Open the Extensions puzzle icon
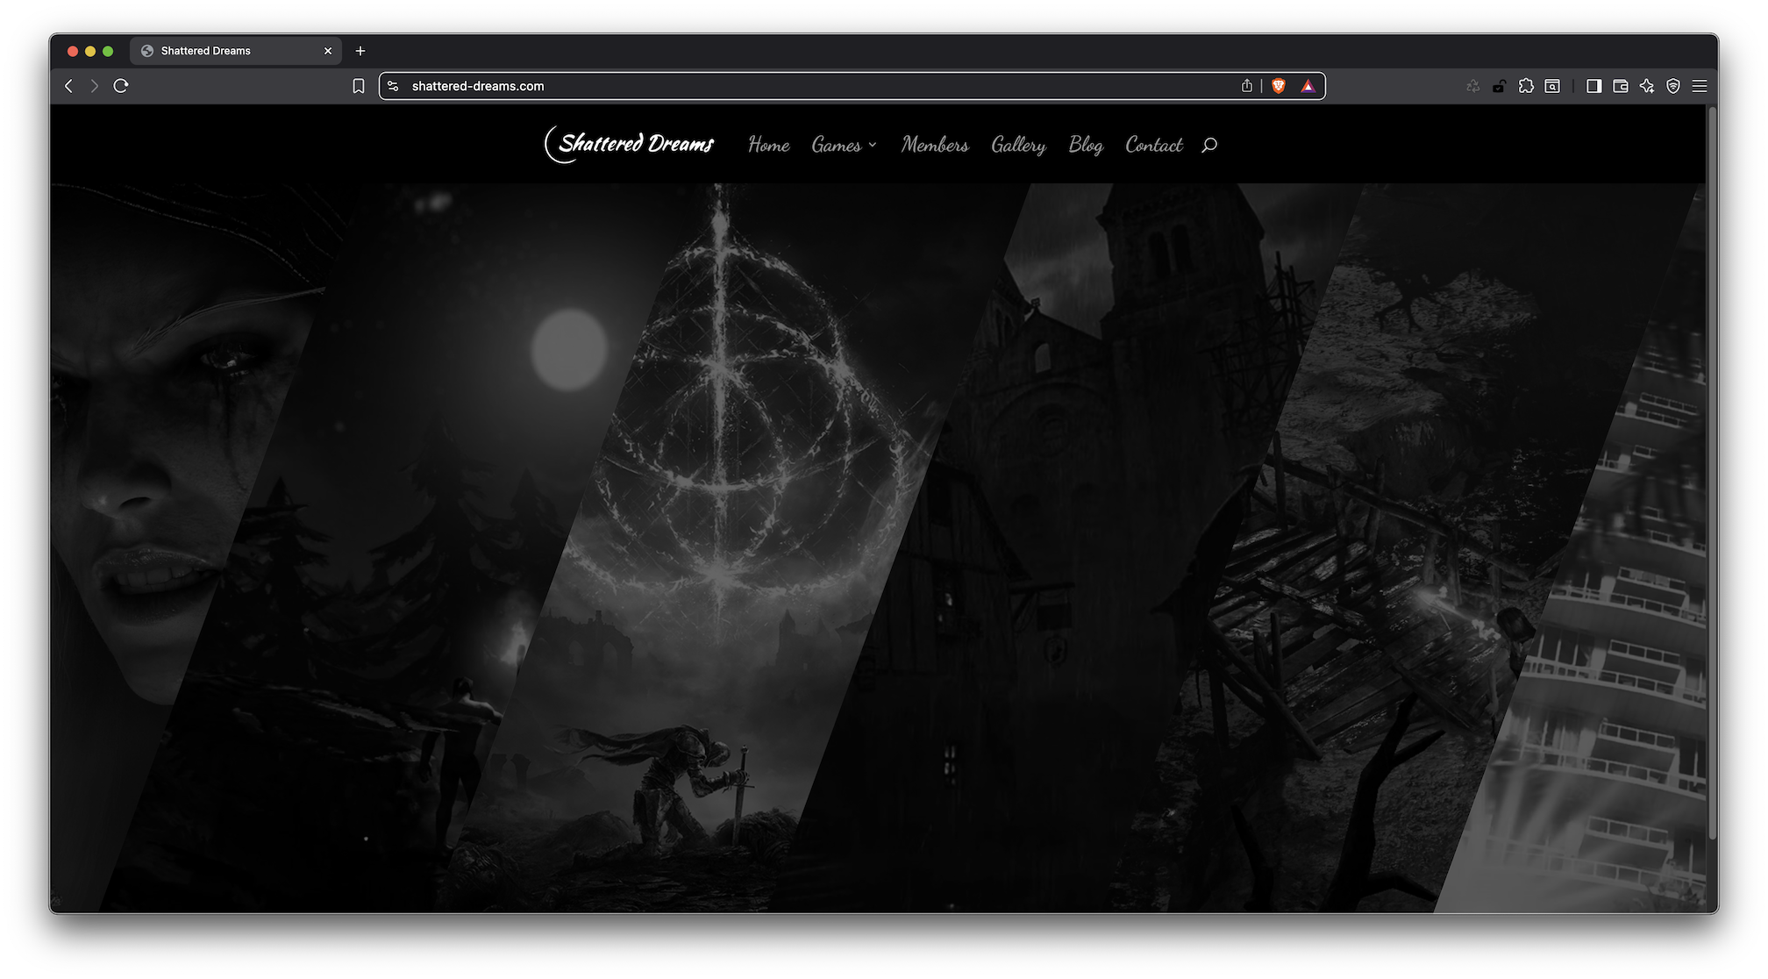Screen dimensions: 1768x979 [x=1526, y=86]
